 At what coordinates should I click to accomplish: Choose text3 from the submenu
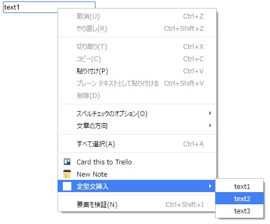click(239, 211)
